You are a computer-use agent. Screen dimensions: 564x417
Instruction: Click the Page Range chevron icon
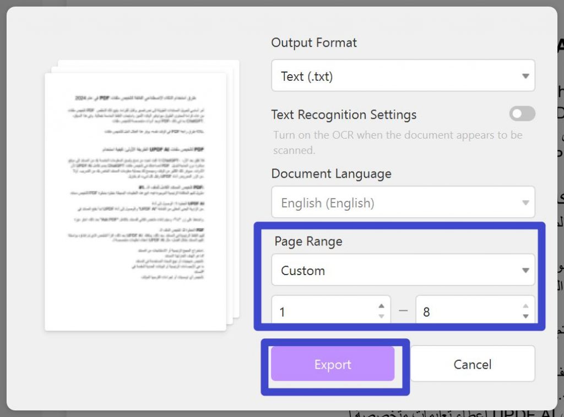524,270
